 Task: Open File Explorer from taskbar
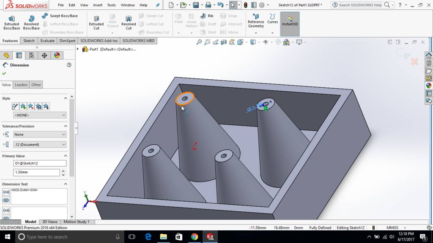click(164, 237)
